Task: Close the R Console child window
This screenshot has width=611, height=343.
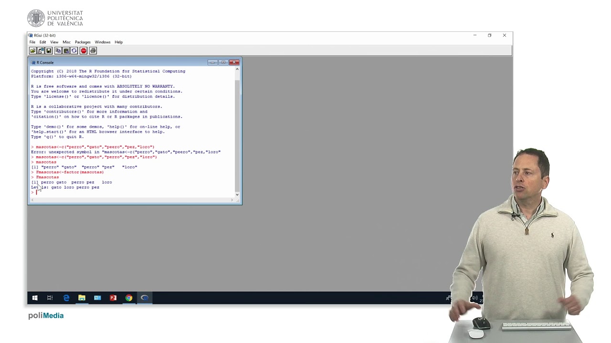Action: click(234, 62)
